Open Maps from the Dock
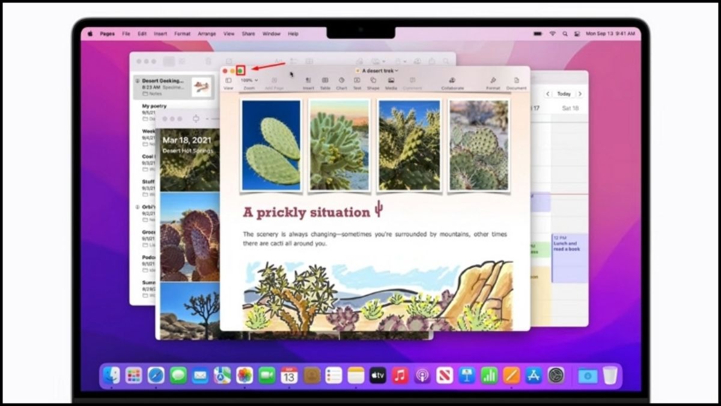The image size is (721, 406). click(222, 375)
